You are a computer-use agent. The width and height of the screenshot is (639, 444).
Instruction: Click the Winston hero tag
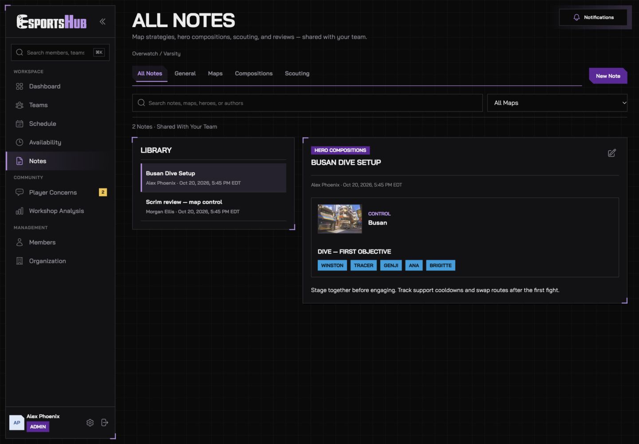coord(332,266)
